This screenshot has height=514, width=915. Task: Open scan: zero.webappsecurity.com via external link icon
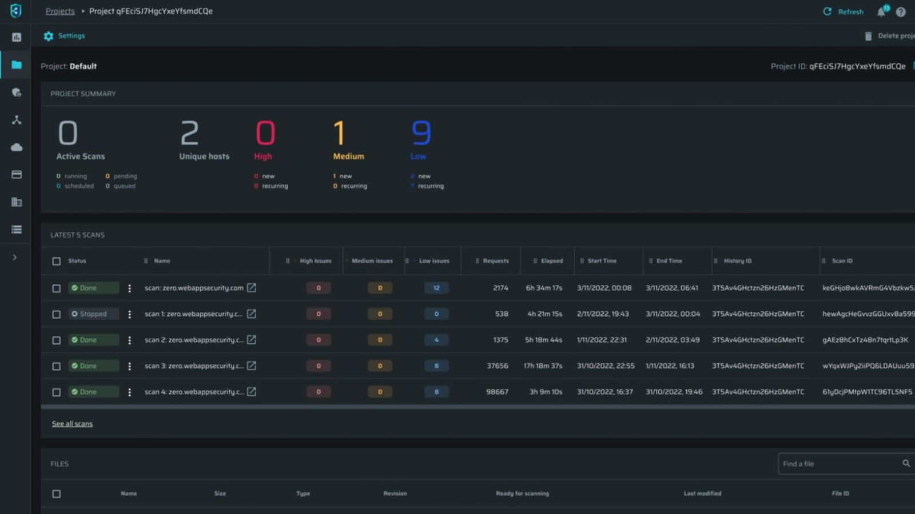[x=252, y=288]
